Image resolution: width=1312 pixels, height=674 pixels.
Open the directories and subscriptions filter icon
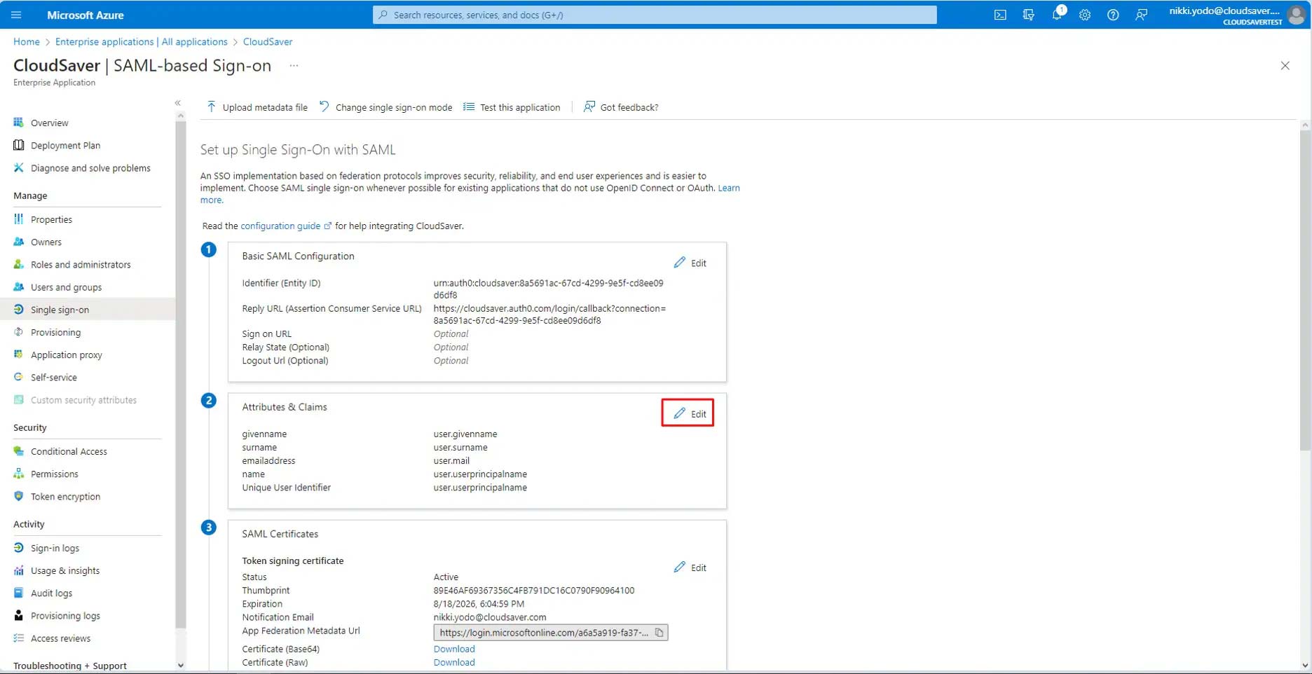[x=1028, y=15]
